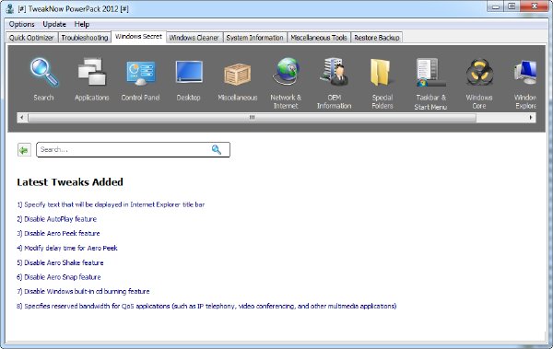The width and height of the screenshot is (553, 349).
Task: Open the Options menu
Action: (x=21, y=24)
